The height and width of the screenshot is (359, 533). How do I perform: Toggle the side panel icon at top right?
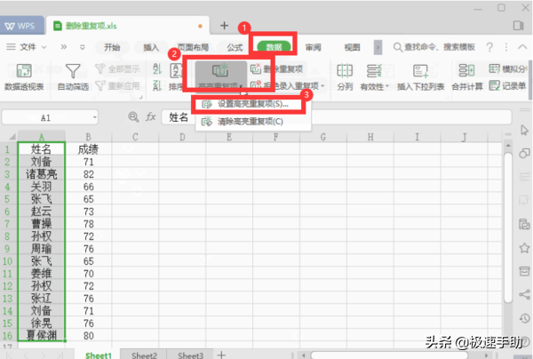[519, 26]
